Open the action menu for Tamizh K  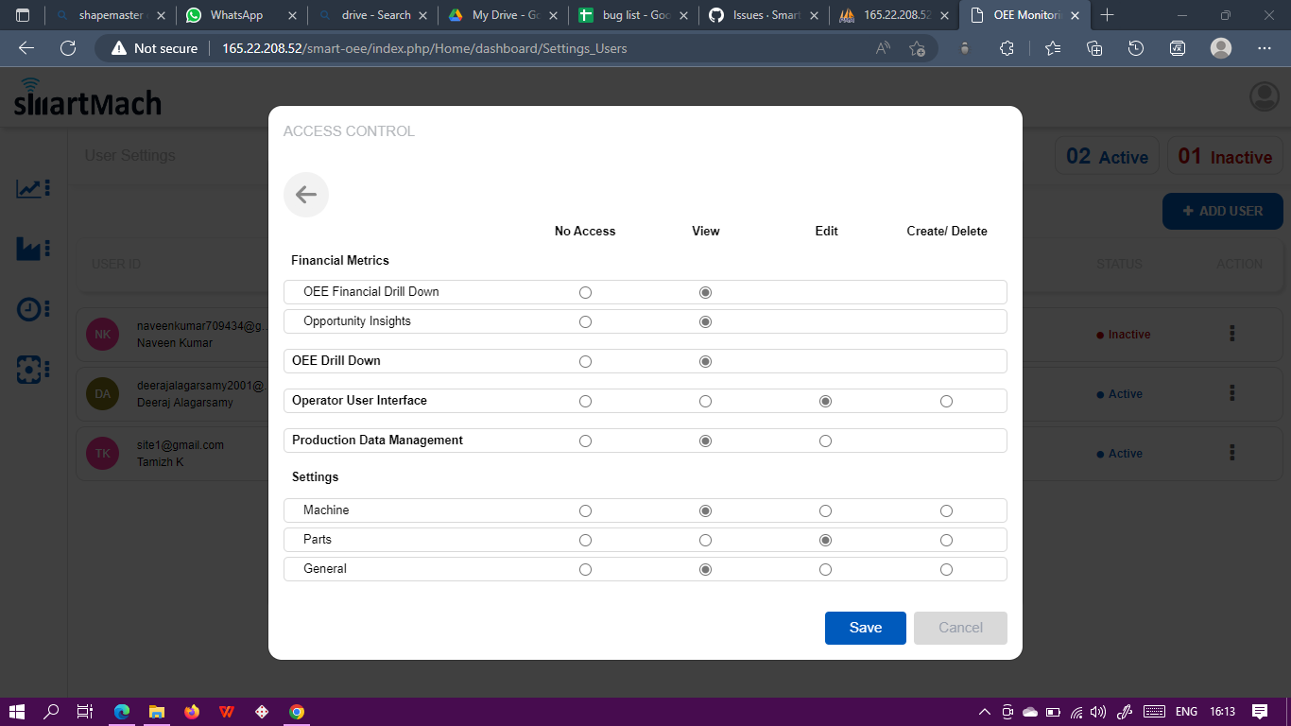tap(1231, 454)
